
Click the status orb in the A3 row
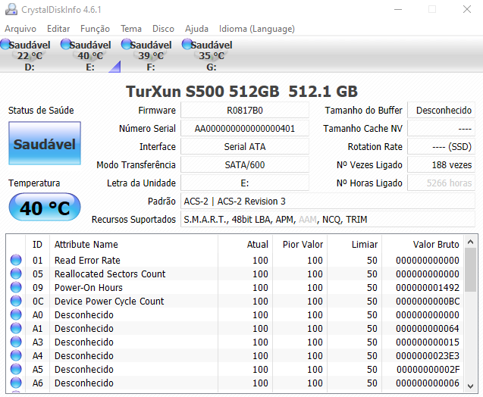16,342
